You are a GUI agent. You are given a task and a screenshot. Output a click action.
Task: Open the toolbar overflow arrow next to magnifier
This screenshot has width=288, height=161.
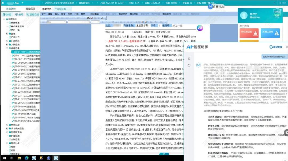tap(105, 18)
